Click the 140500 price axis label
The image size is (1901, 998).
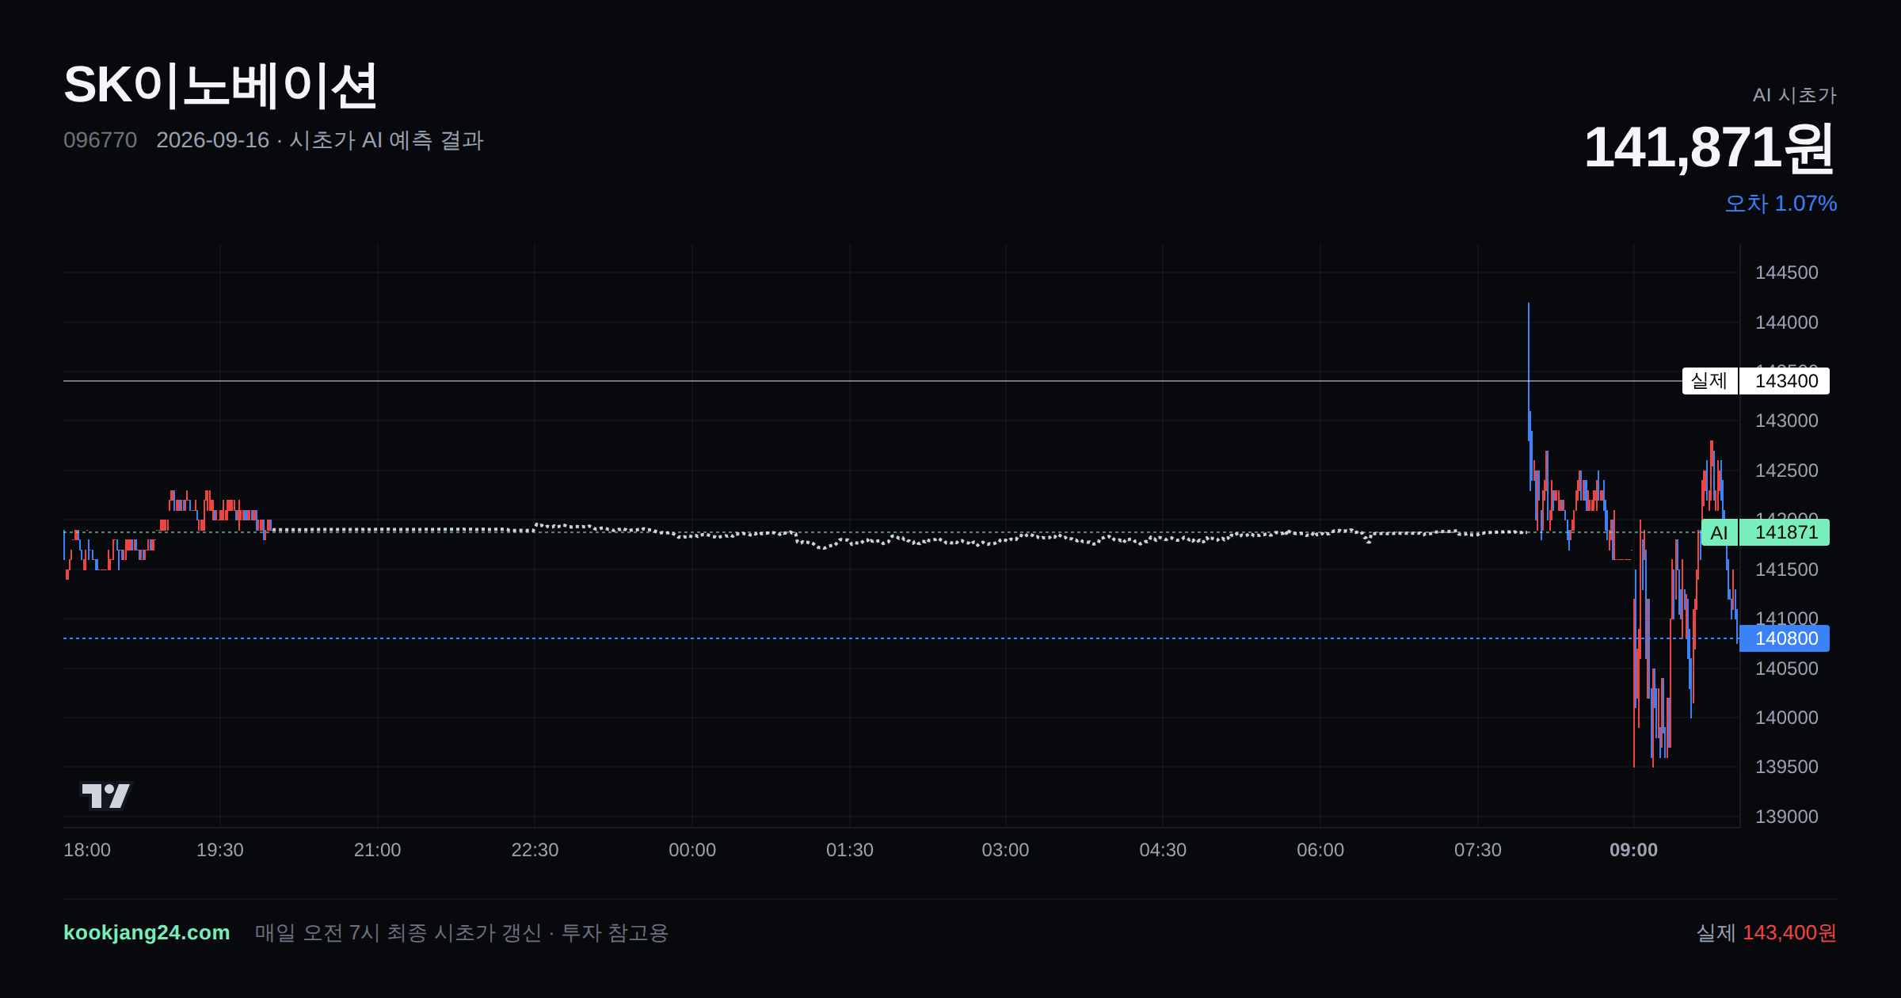coord(1786,669)
